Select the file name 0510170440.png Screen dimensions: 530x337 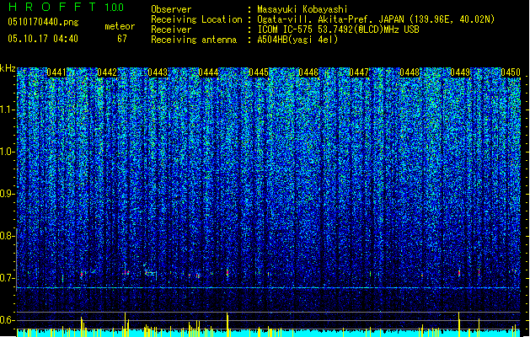pyautogui.click(x=43, y=22)
